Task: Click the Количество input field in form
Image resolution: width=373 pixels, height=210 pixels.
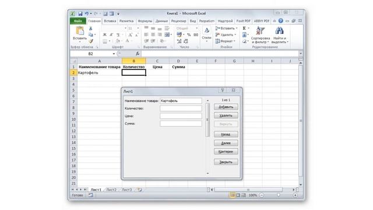Action: [x=181, y=108]
